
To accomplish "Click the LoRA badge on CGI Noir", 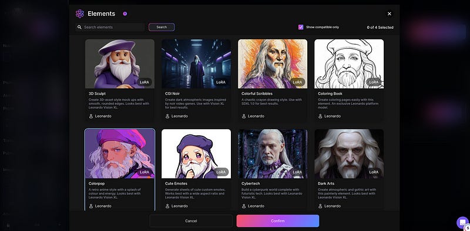I will (221, 82).
